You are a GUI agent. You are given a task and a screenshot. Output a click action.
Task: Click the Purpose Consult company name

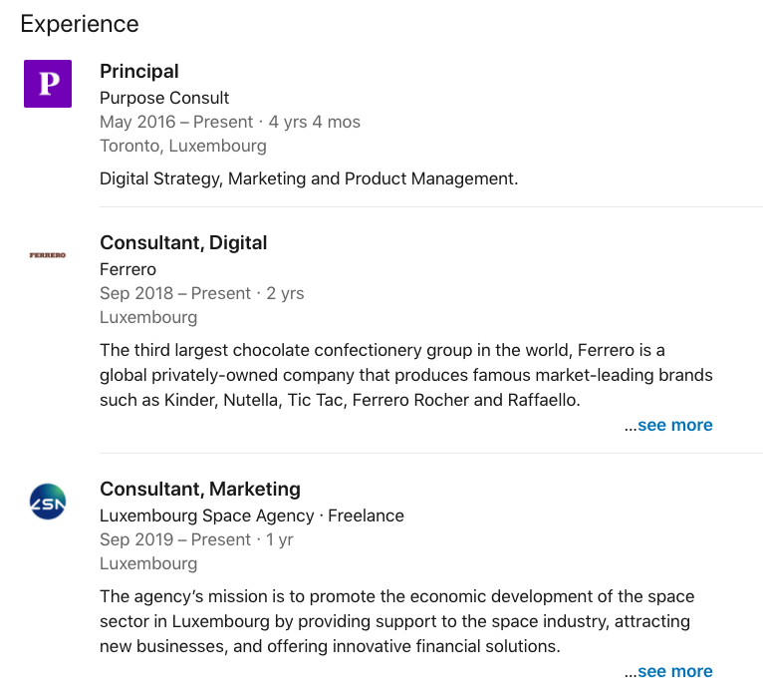164,98
